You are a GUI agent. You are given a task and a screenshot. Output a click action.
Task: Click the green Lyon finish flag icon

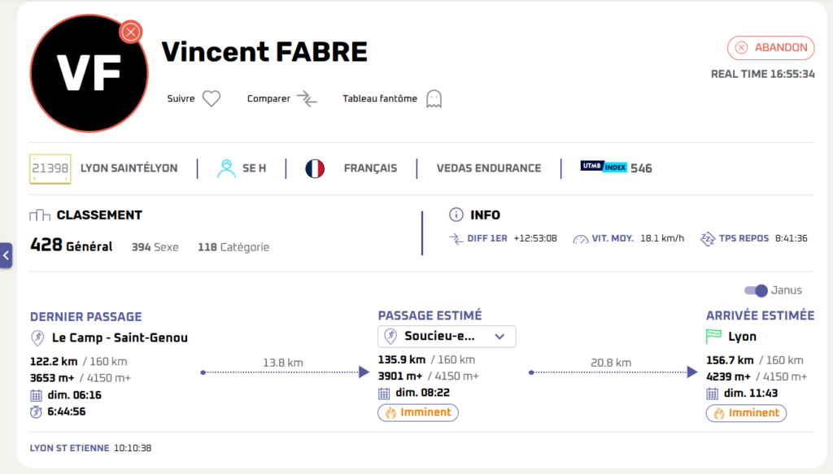coord(714,337)
